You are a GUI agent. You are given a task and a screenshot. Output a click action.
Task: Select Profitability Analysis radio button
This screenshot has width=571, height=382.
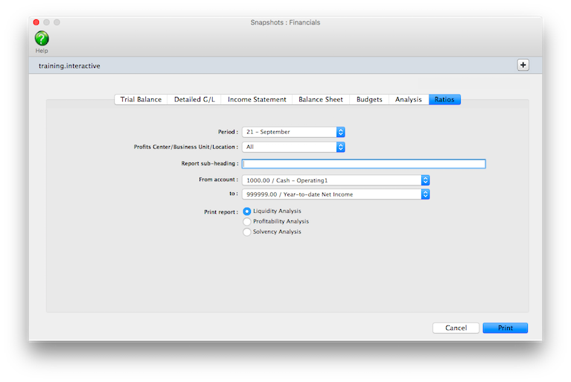click(247, 222)
